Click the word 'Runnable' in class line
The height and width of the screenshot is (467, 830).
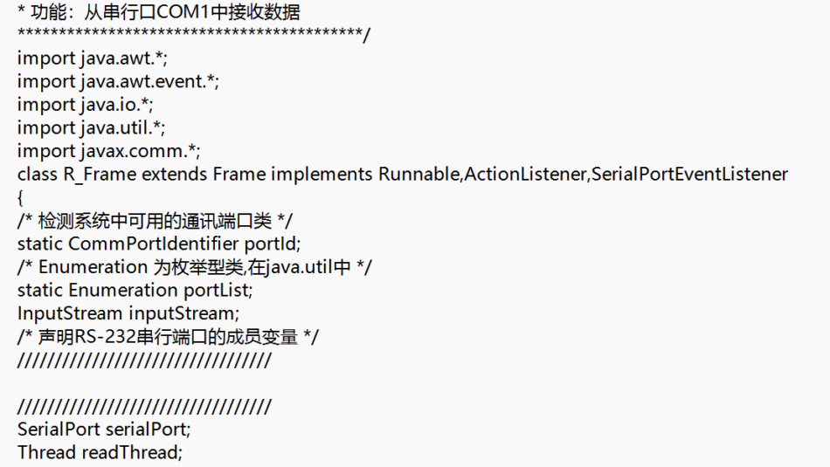(x=418, y=174)
